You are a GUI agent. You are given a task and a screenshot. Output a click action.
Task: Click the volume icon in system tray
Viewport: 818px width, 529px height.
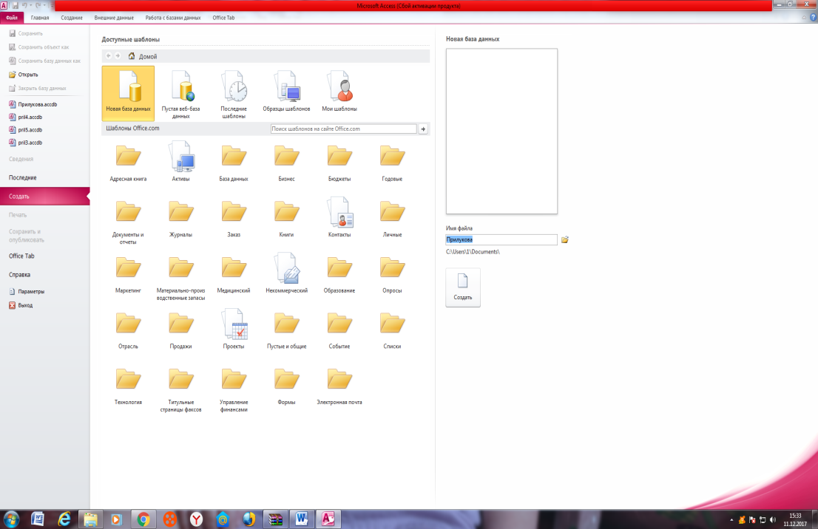coord(773,519)
